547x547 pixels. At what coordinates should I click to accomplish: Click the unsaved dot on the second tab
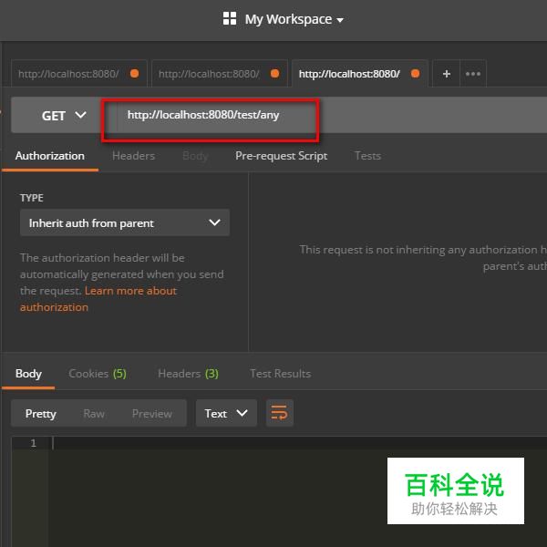pyautogui.click(x=275, y=74)
